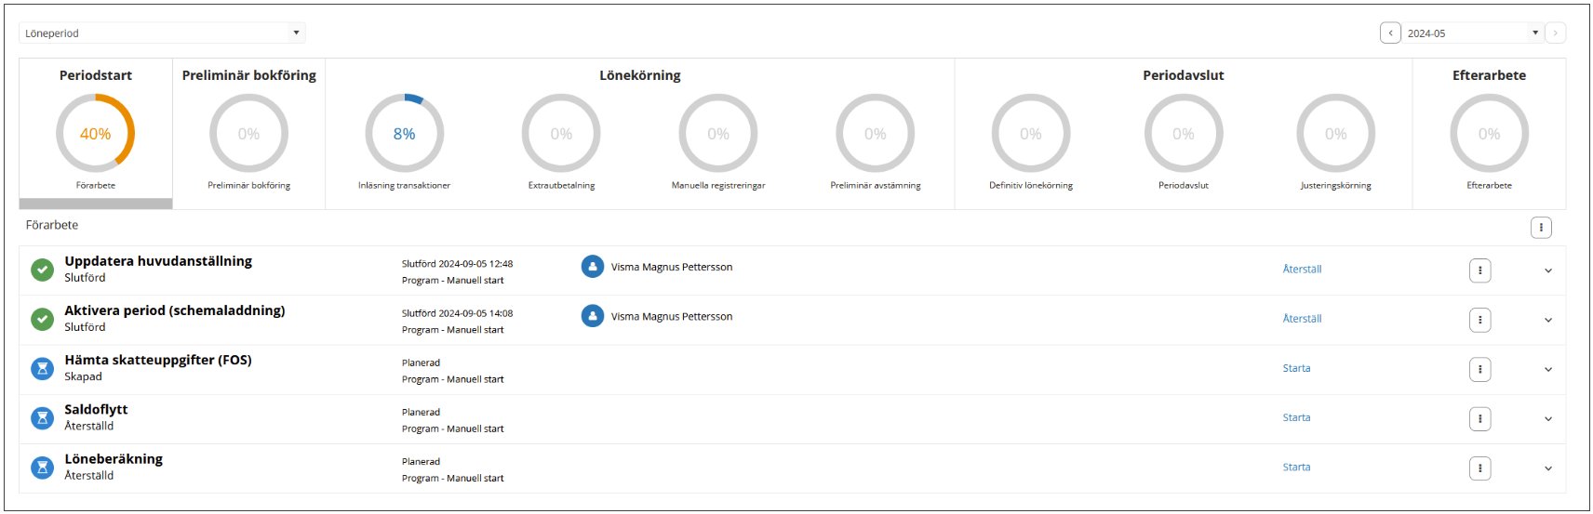Open the Löneperiod dropdown
1593x514 pixels.
(x=162, y=33)
